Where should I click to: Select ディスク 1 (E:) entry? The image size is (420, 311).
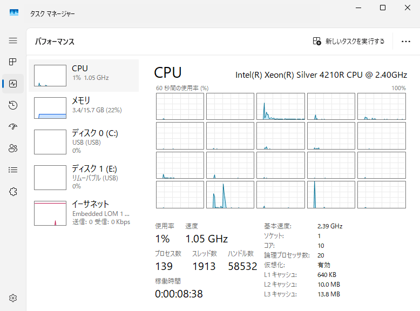click(x=84, y=176)
